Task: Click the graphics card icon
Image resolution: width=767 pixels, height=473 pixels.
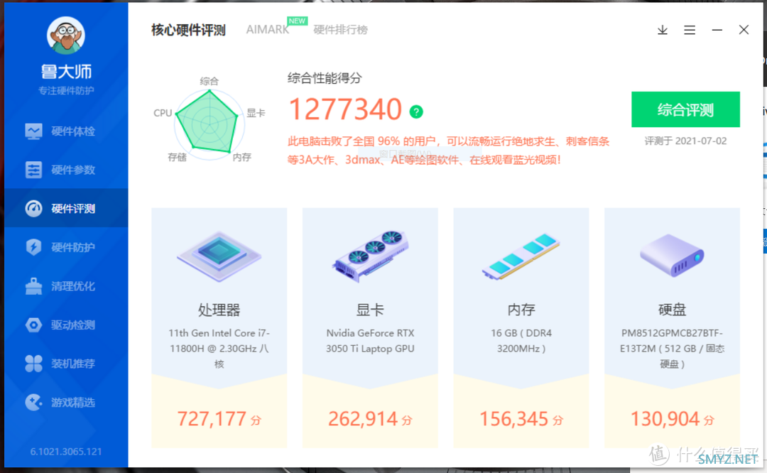Action: (370, 256)
